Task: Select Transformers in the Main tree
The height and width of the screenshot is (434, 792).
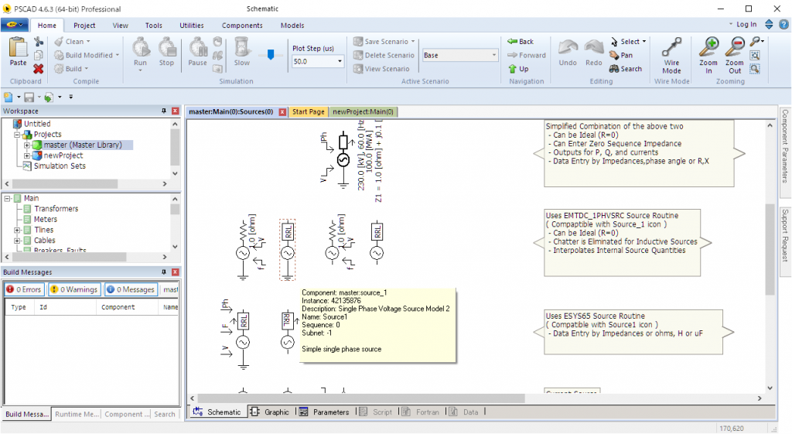Action: [56, 209]
